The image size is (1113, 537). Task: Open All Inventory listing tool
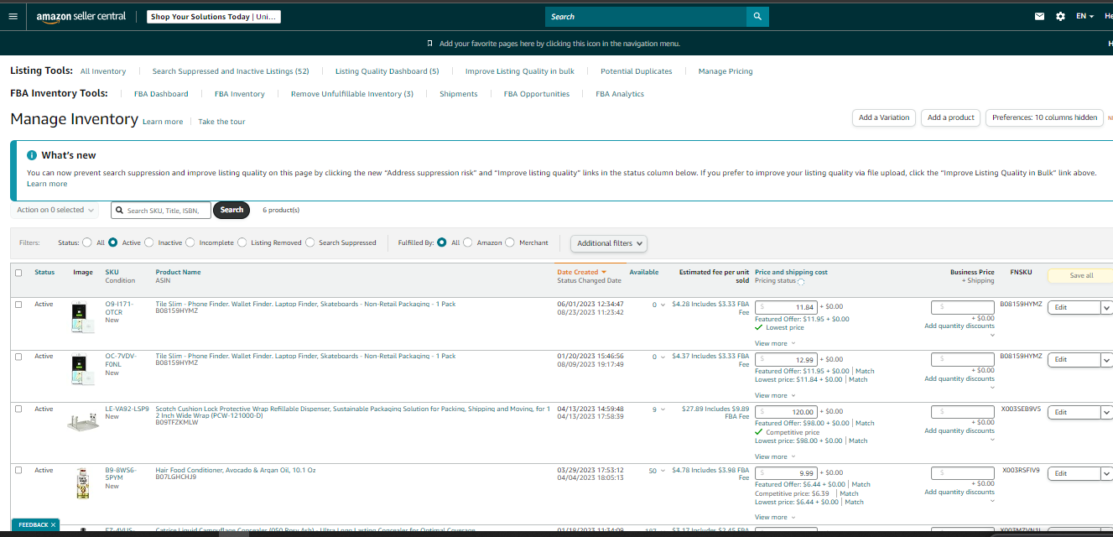pos(103,71)
